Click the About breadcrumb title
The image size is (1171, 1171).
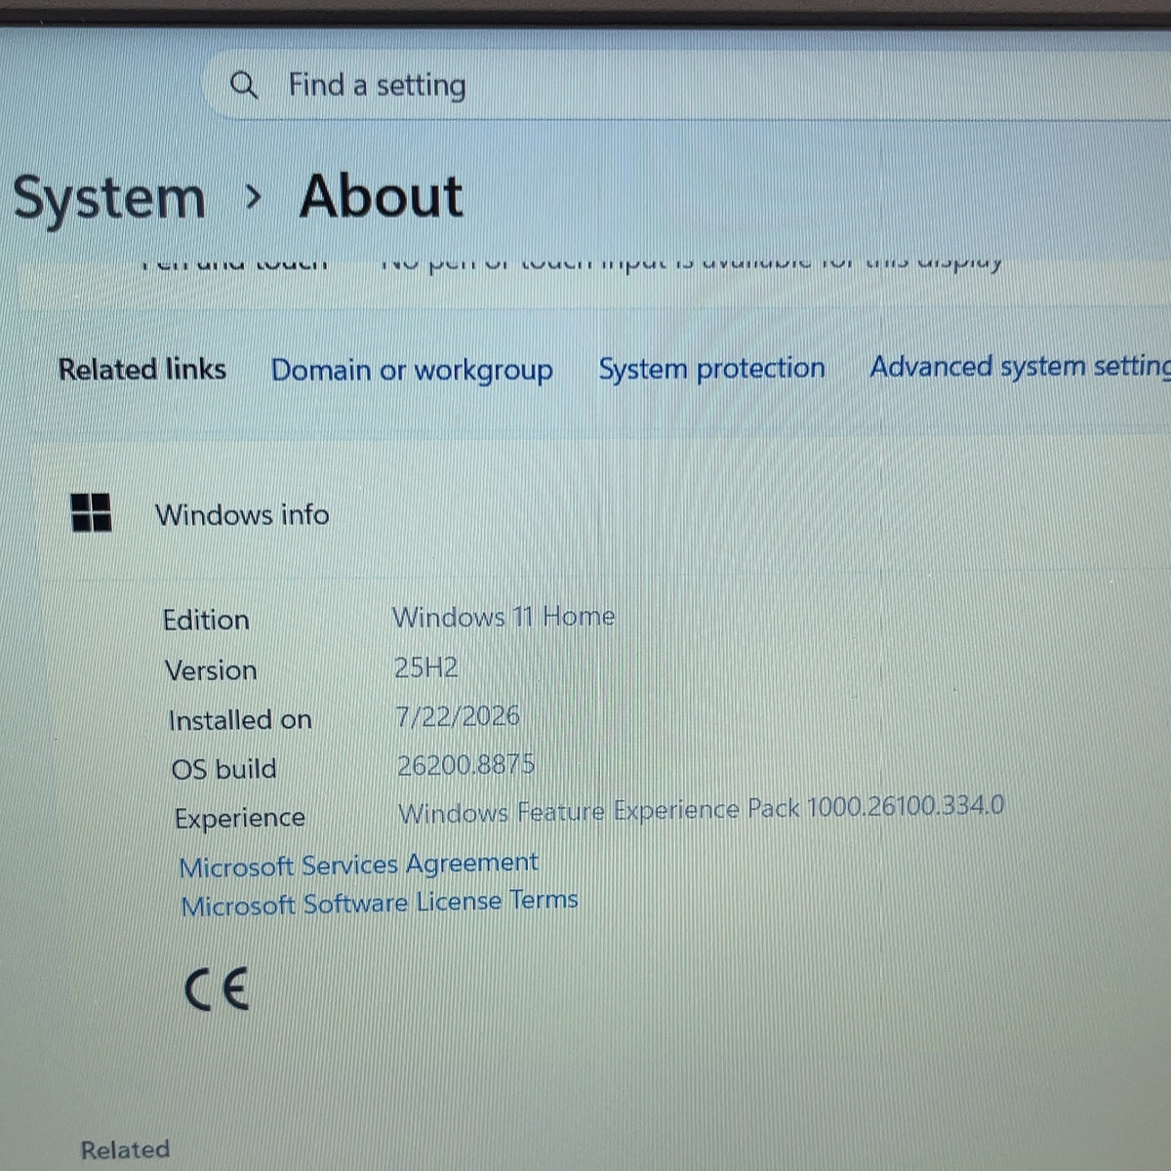[x=382, y=196]
